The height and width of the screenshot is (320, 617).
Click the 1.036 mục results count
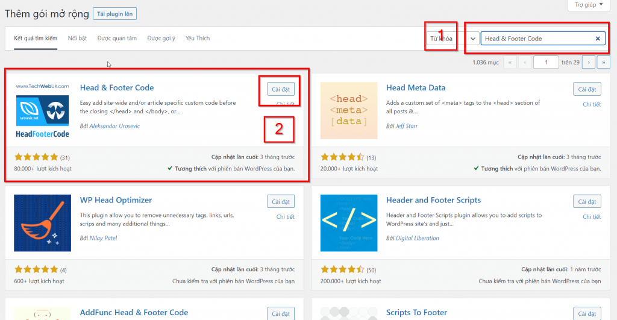click(486, 62)
